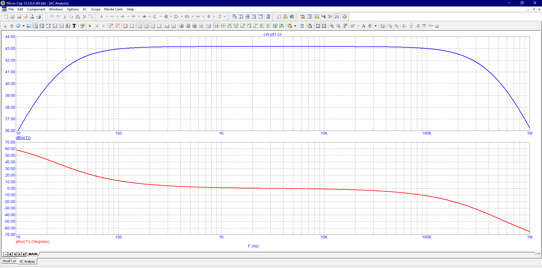Click the zoom out magnifier icon

[338, 26]
